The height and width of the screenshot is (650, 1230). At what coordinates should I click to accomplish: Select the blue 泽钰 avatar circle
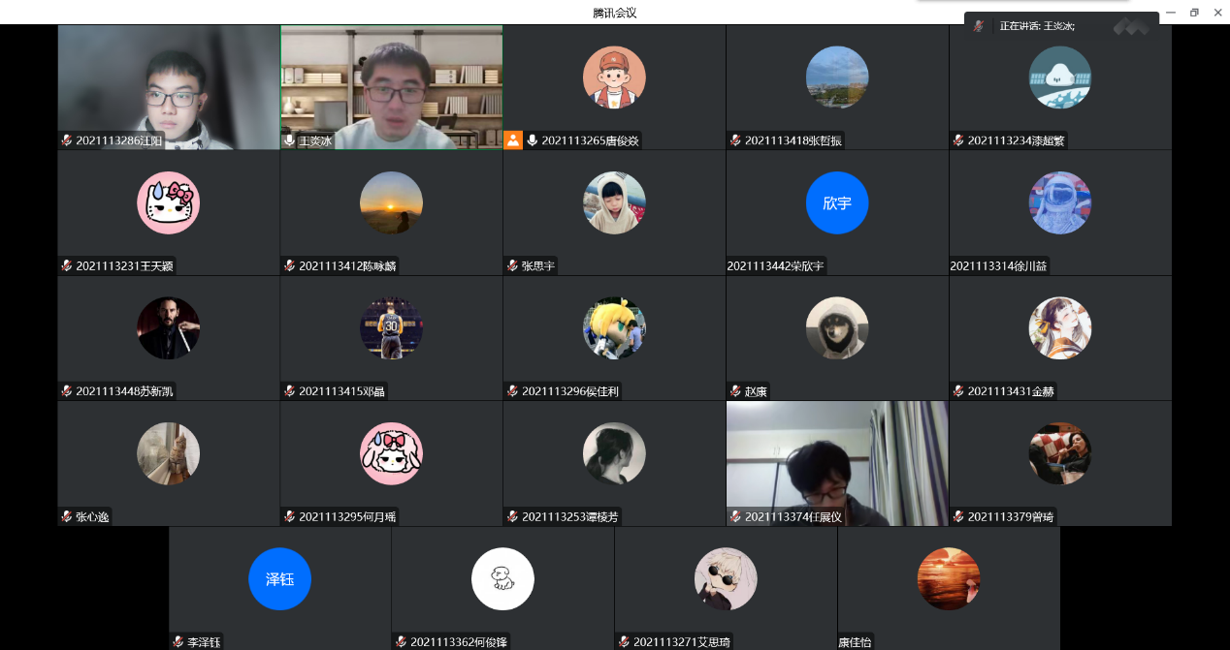[279, 579]
